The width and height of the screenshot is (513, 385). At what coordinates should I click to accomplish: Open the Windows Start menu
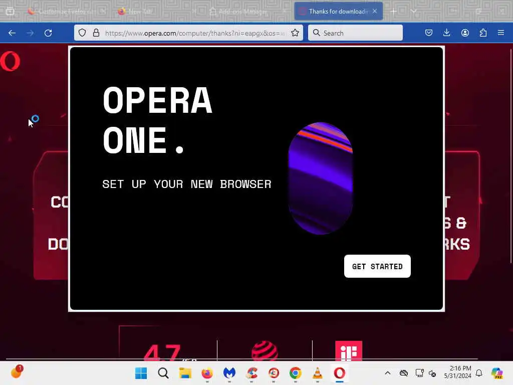(141, 373)
